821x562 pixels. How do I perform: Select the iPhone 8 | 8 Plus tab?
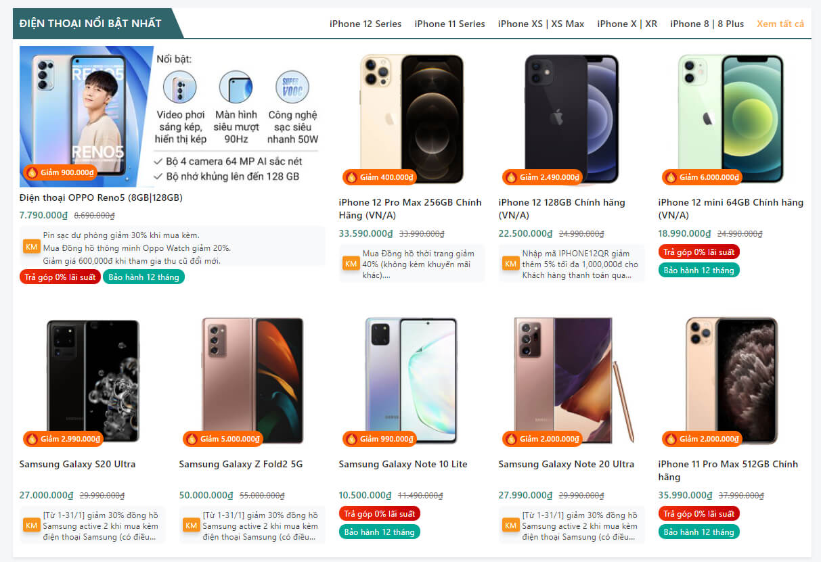pos(707,24)
